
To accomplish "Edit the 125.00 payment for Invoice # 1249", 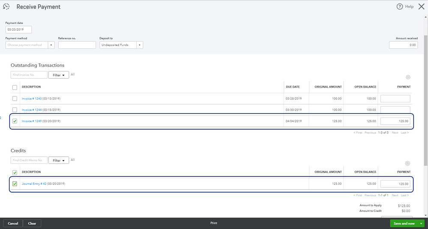I will [395, 121].
